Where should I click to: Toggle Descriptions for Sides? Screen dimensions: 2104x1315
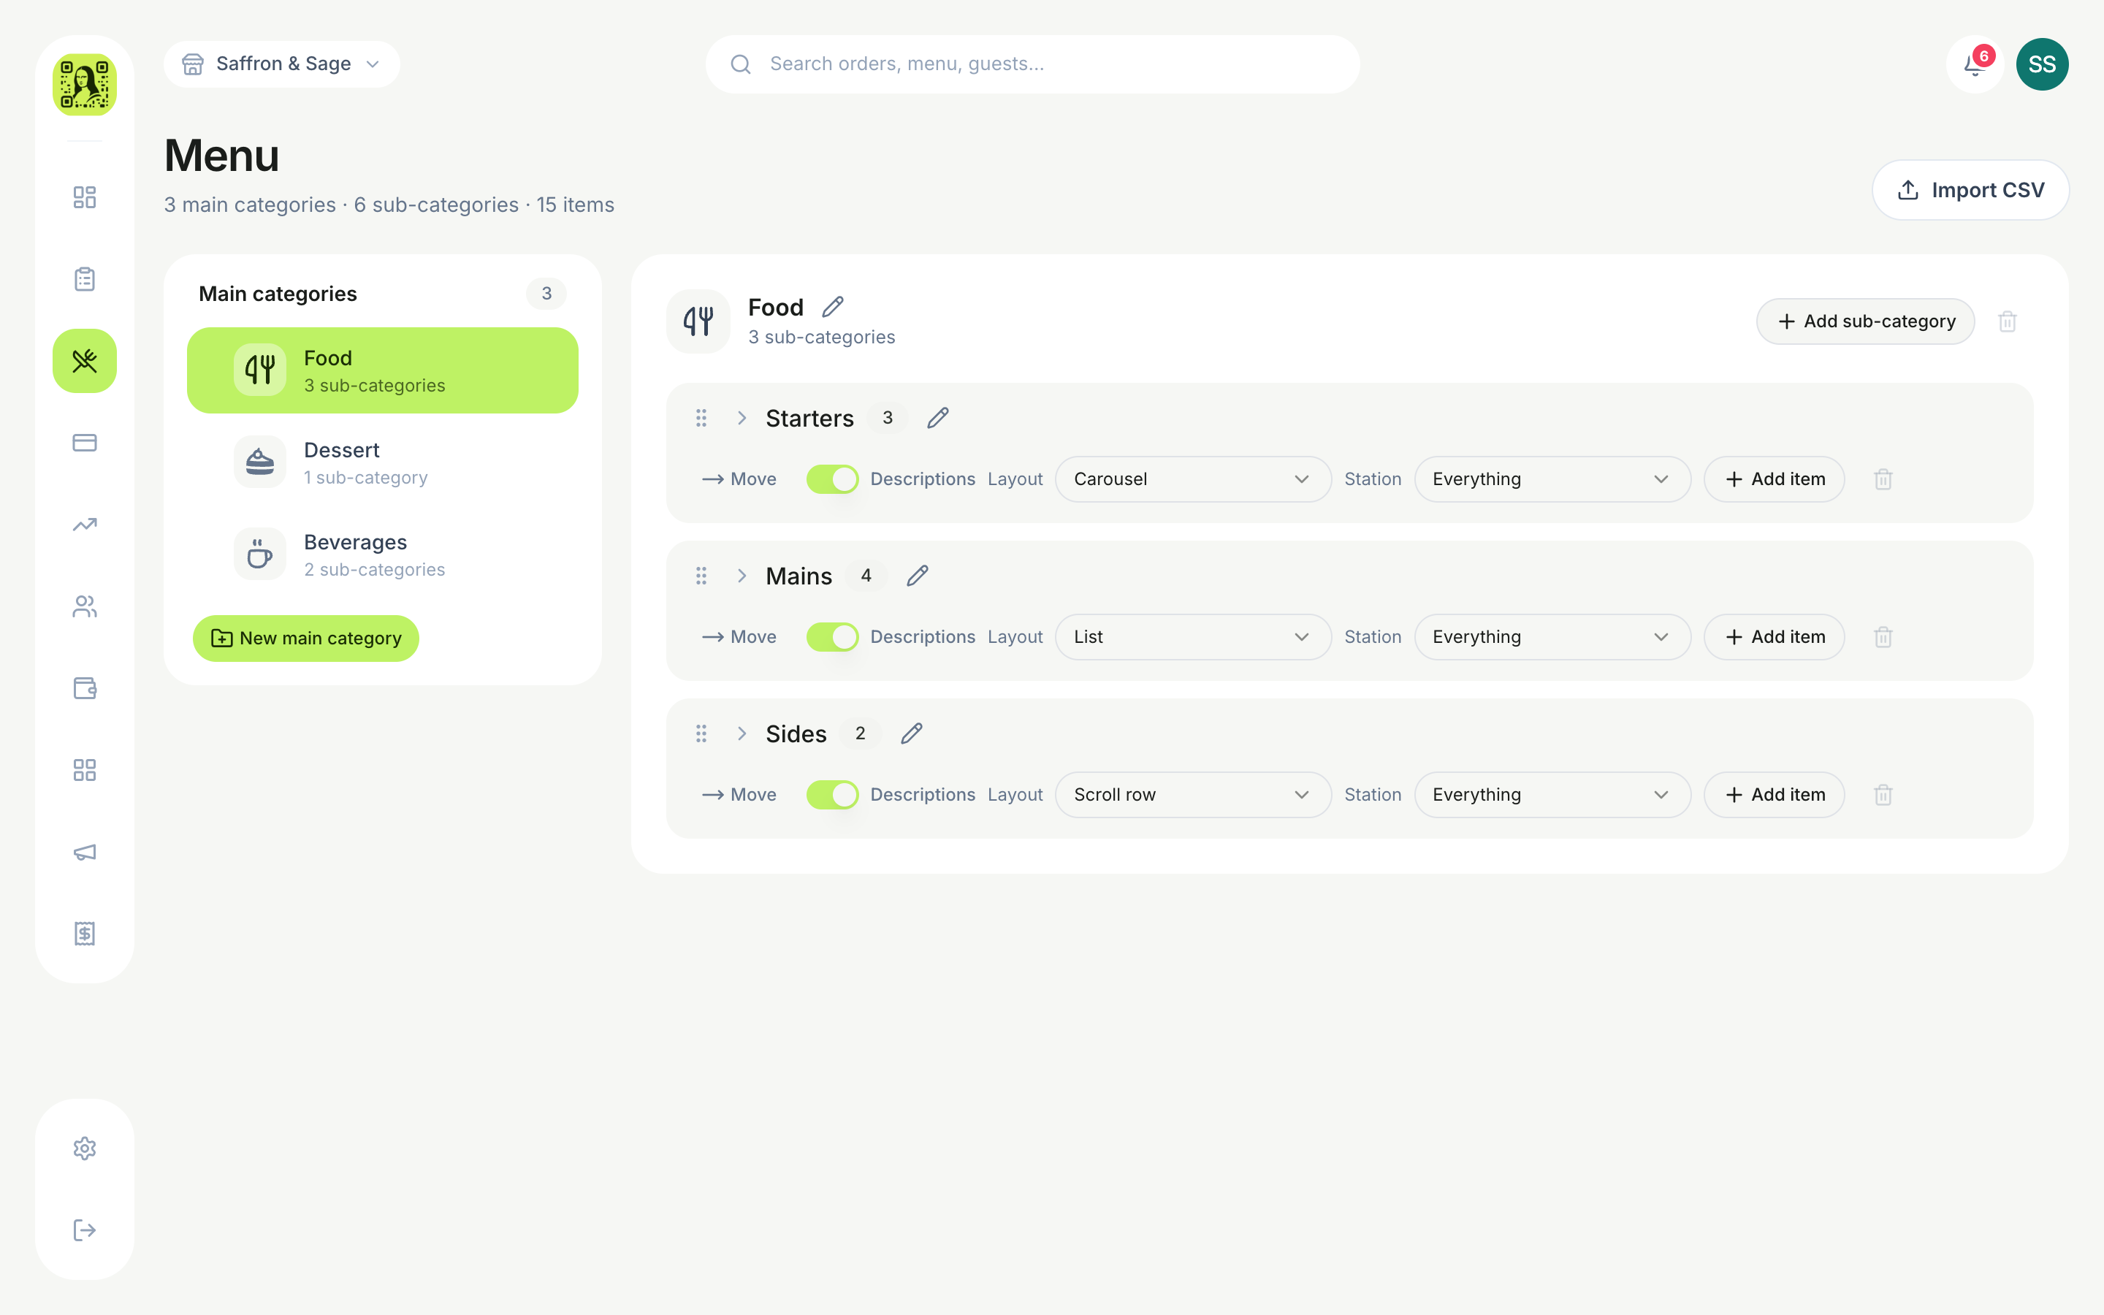832,795
